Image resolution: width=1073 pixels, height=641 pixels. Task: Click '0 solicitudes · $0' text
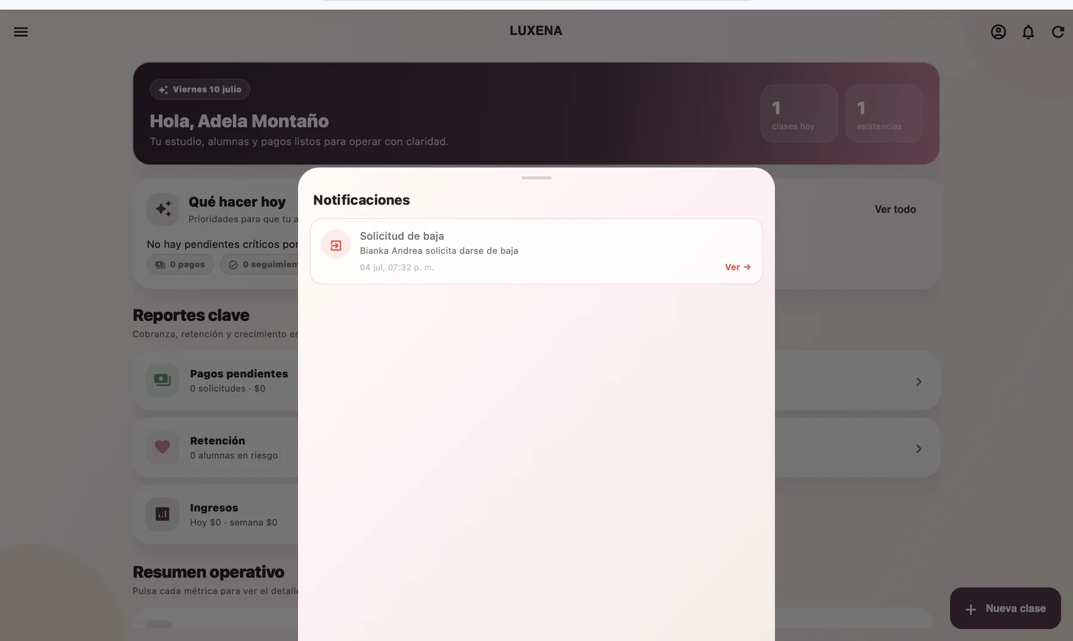tap(228, 388)
